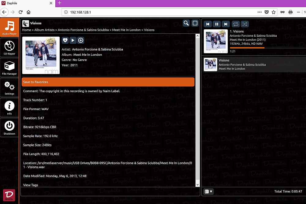This screenshot has width=306, height=204.
Task: Click the now playing title '1. Visions'
Action: 237,32
